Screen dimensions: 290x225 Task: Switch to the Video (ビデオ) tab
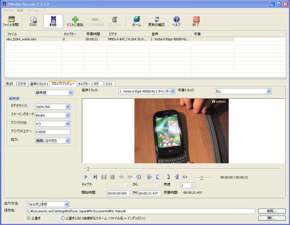click(22, 84)
